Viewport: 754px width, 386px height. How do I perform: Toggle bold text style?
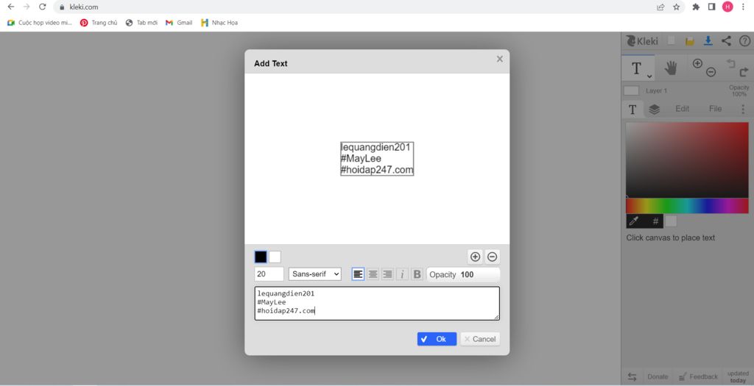tap(417, 274)
